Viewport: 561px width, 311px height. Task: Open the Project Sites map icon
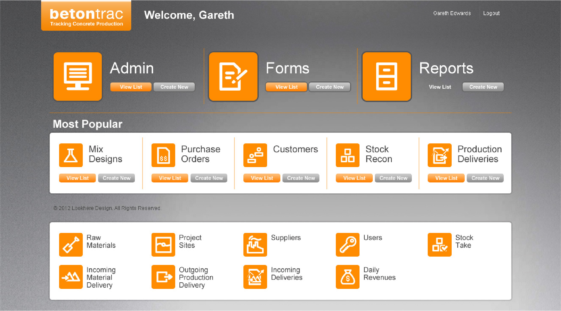click(163, 245)
